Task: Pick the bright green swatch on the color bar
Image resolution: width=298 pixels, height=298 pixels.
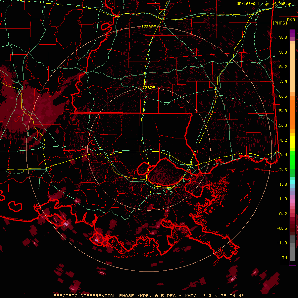Action: 292,160
